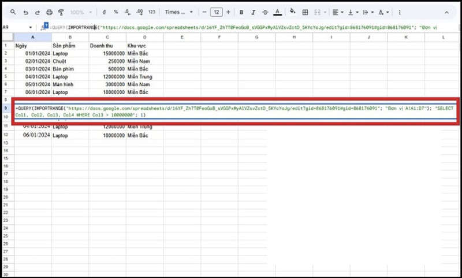Select the 'Sản phẩm' header cell
Image resolution: width=462 pixels, height=278 pixels.
click(x=70, y=46)
